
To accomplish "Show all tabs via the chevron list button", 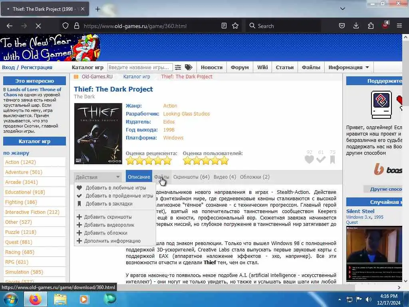I will (342, 9).
